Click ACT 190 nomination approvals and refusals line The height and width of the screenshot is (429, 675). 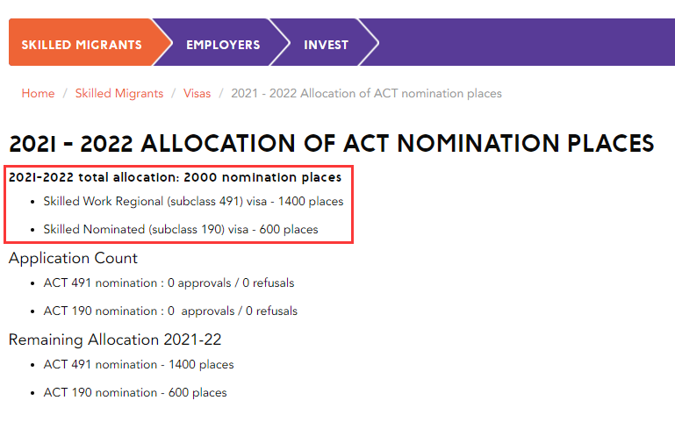[170, 311]
